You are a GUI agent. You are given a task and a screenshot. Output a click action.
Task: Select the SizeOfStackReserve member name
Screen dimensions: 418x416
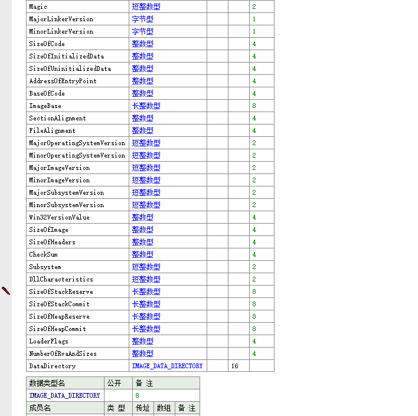point(61,291)
